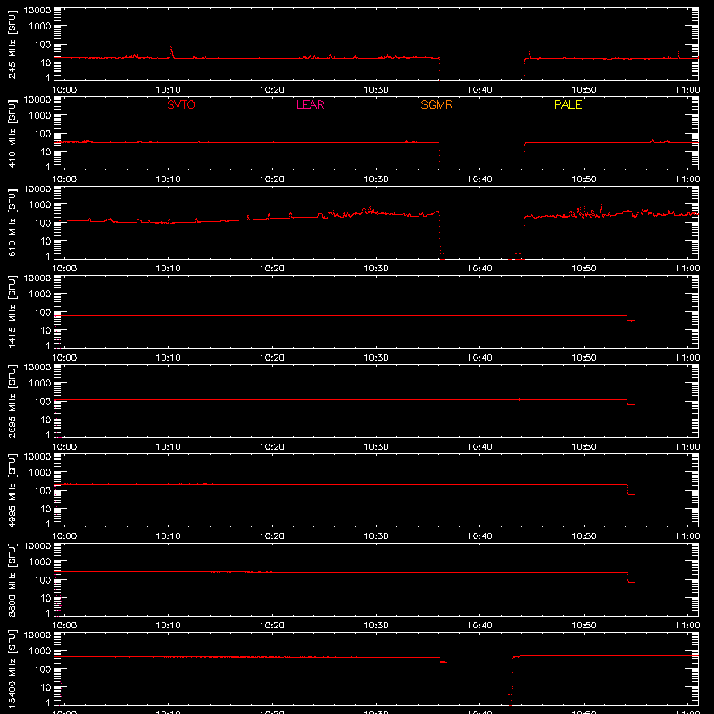The width and height of the screenshot is (714, 714).
Task: Click the 1000 y-axis value on 15400 MHz plot
Action: [40, 651]
